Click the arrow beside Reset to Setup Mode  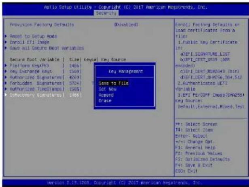(6, 36)
